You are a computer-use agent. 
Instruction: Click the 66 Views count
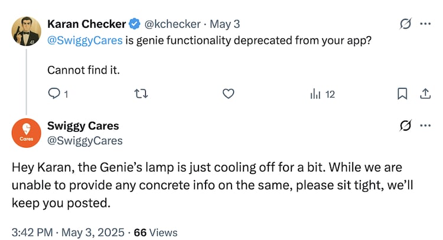point(155,232)
